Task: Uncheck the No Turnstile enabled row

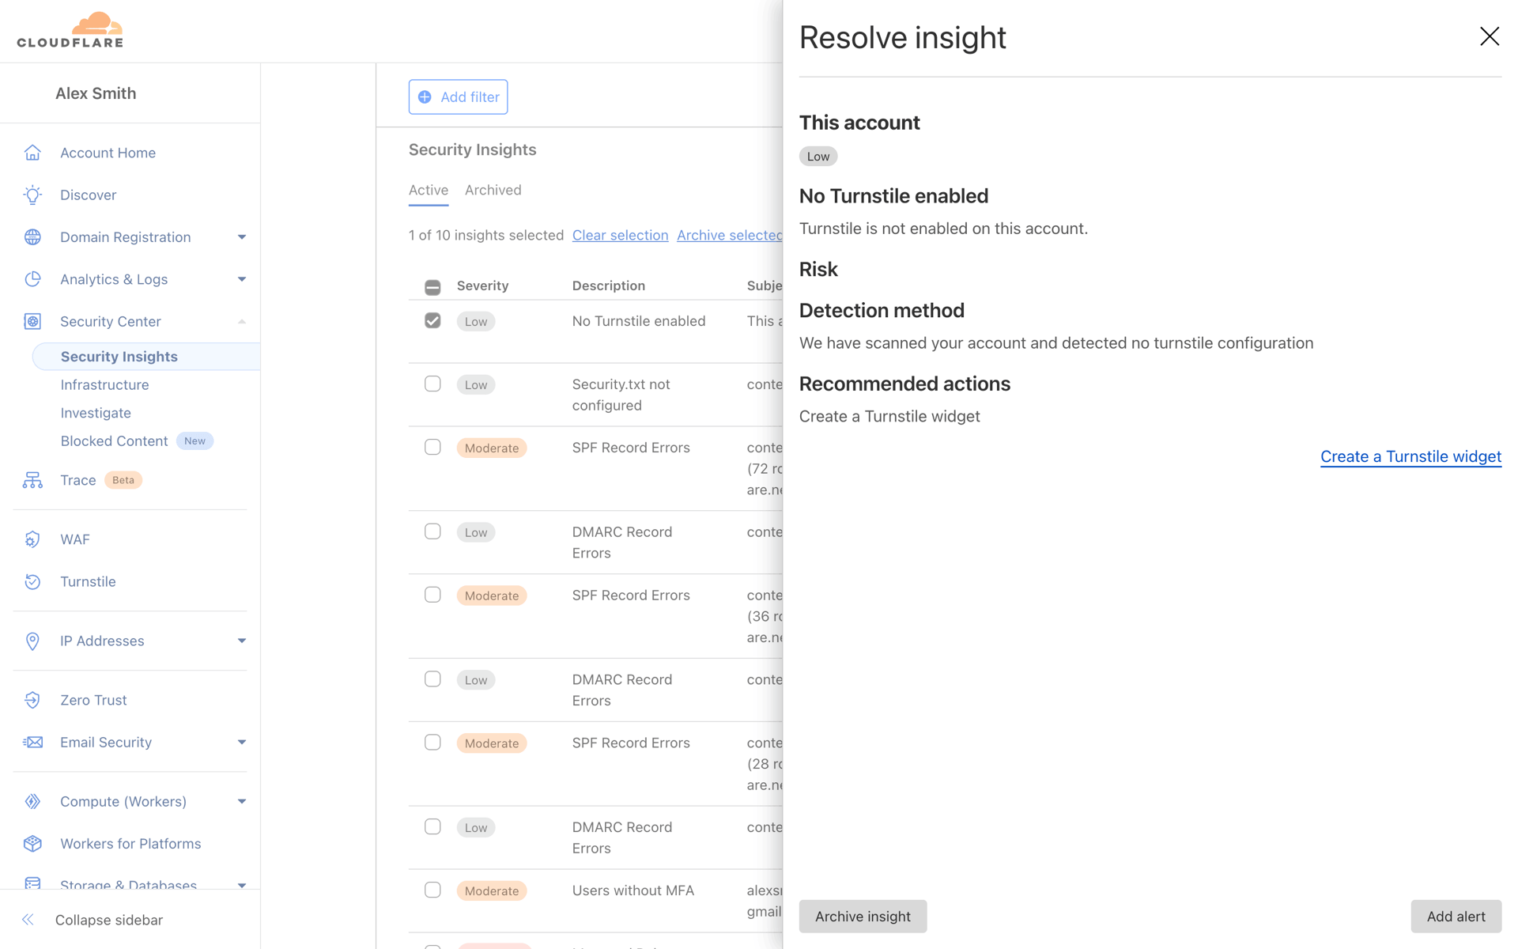Action: pos(432,320)
